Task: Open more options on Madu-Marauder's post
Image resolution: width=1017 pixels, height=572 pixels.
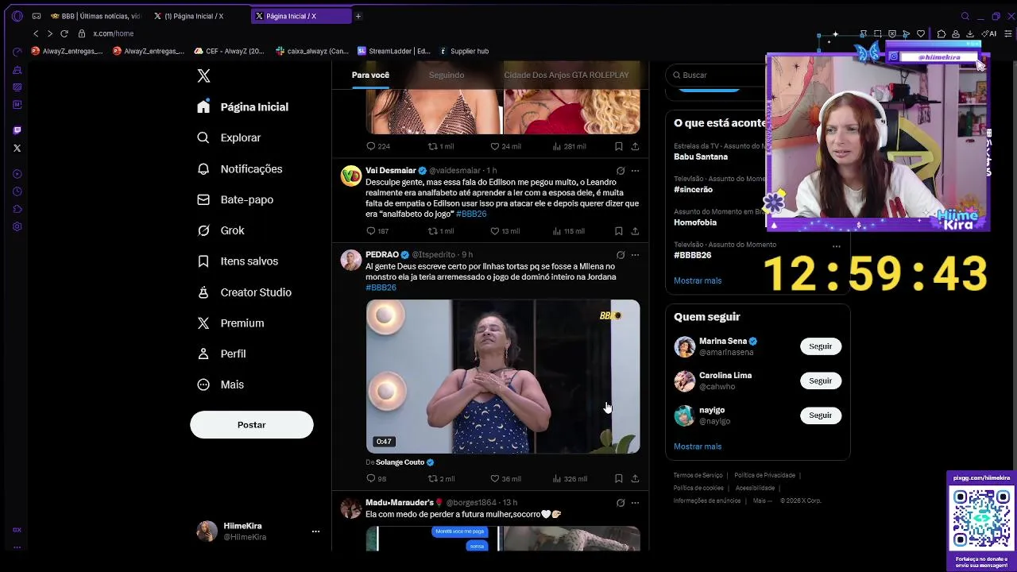Action: [635, 502]
